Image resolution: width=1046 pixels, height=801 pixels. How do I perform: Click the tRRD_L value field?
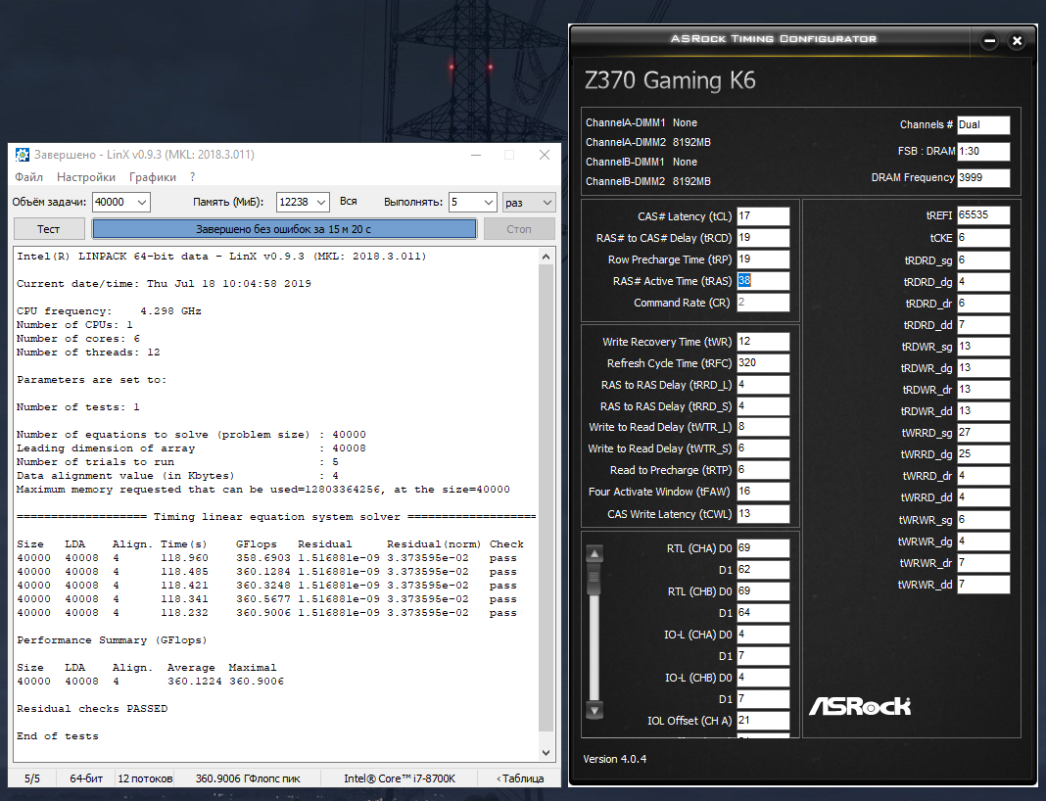tap(763, 385)
